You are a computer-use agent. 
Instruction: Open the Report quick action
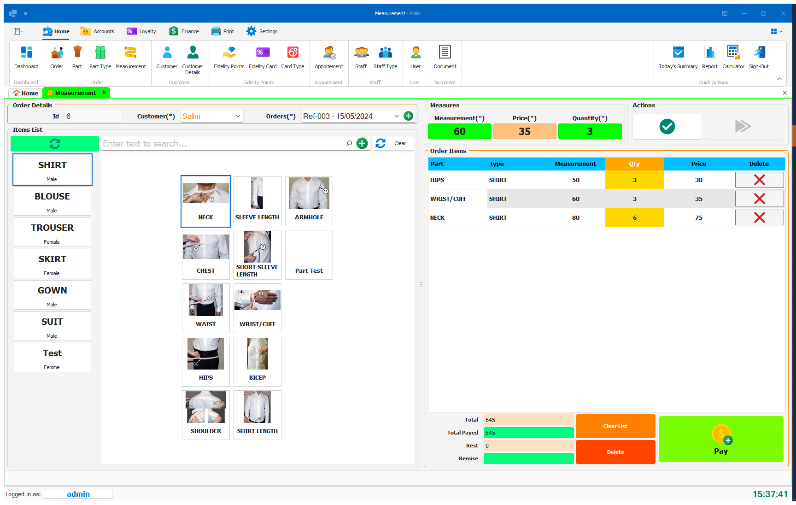click(710, 57)
